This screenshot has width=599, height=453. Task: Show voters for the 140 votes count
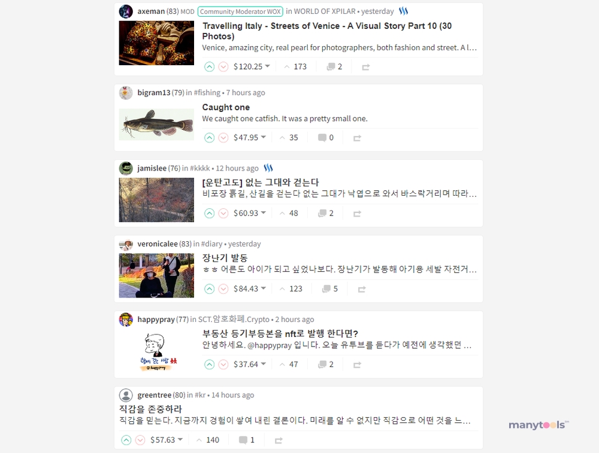(208, 440)
